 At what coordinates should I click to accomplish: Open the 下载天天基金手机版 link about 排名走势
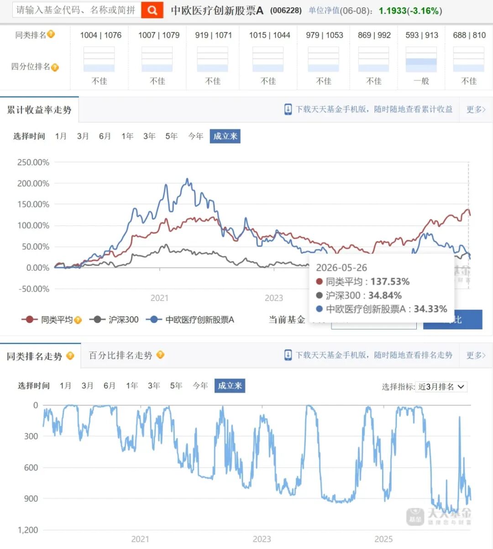(374, 355)
